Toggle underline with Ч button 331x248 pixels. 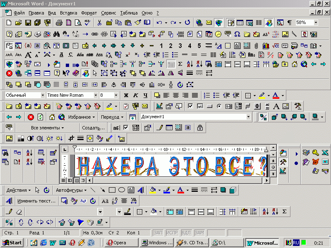pos(145,95)
